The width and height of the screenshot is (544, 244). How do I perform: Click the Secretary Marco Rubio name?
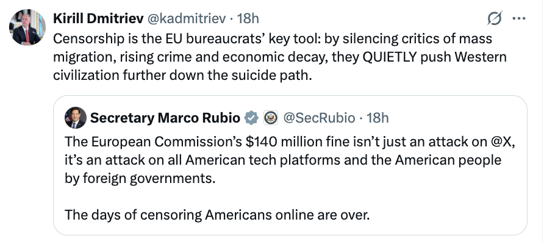[x=166, y=117]
